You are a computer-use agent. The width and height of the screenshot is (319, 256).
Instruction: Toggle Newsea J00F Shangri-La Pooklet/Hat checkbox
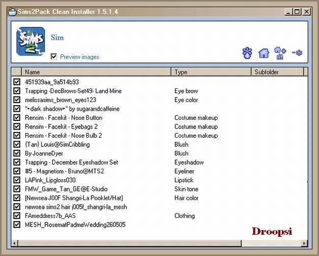pos(17,198)
